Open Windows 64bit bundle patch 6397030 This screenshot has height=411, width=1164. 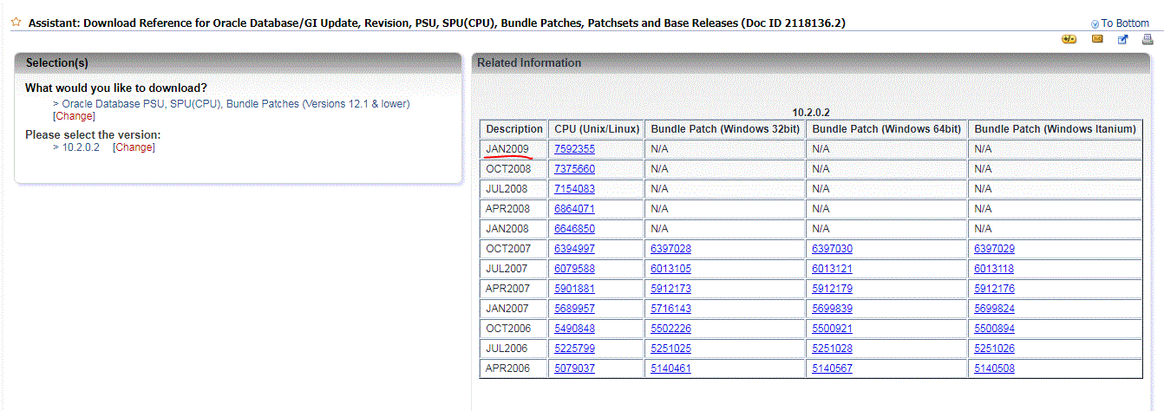[x=832, y=249]
